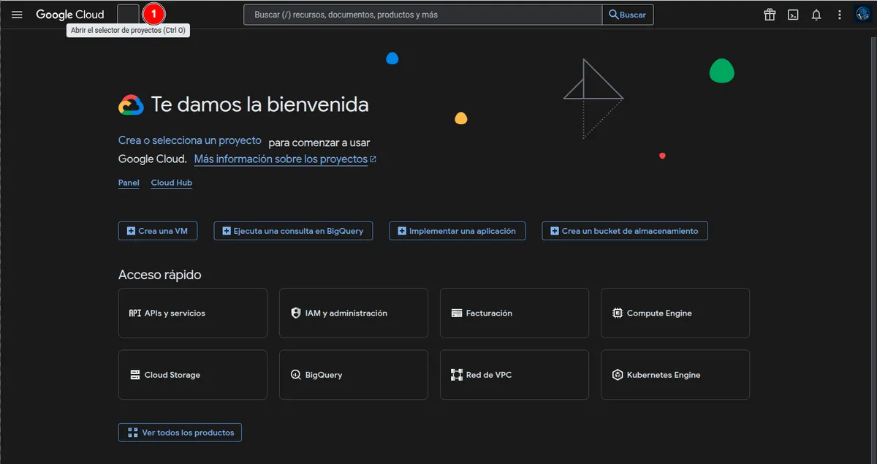Open the Cloud Hub link
The height and width of the screenshot is (464, 877).
pos(172,183)
